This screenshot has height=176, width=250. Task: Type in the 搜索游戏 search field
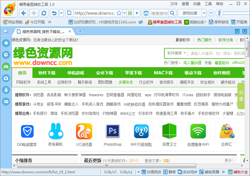tap(157, 13)
